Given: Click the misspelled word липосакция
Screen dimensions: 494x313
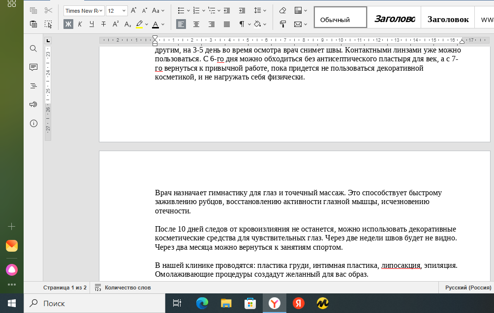Looking at the screenshot, I should tap(401, 265).
